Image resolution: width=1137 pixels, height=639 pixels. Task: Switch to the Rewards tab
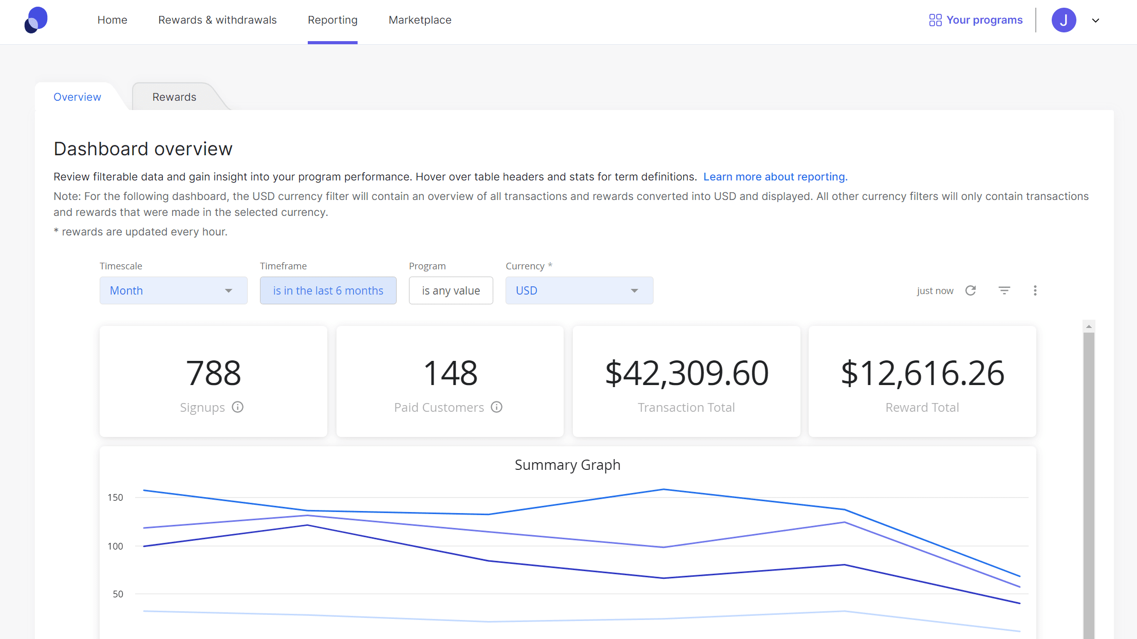[174, 97]
